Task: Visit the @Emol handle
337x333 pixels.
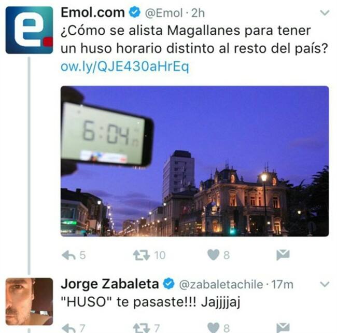Action: point(164,13)
